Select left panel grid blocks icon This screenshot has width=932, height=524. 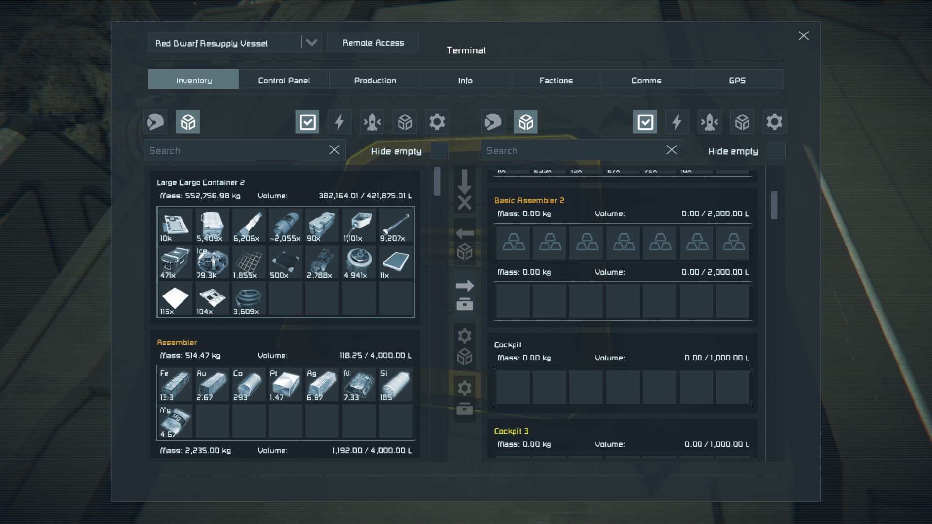188,122
